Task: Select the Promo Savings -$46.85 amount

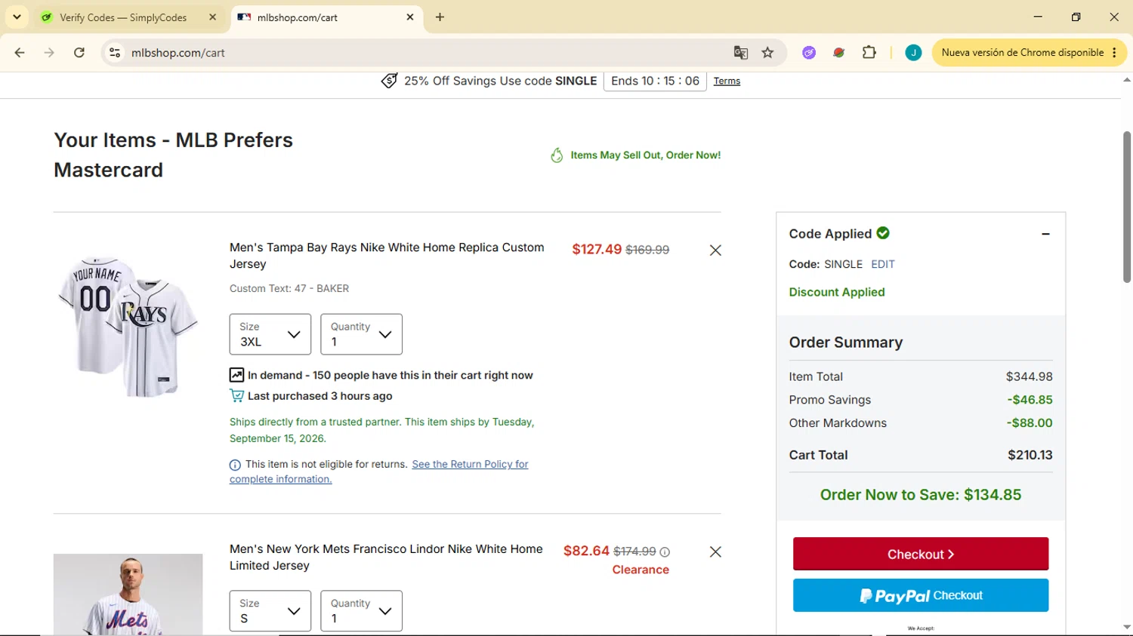Action: pyautogui.click(x=1030, y=400)
